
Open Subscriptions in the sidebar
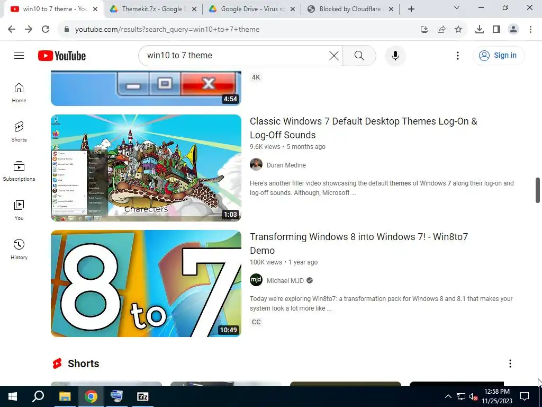tap(19, 171)
